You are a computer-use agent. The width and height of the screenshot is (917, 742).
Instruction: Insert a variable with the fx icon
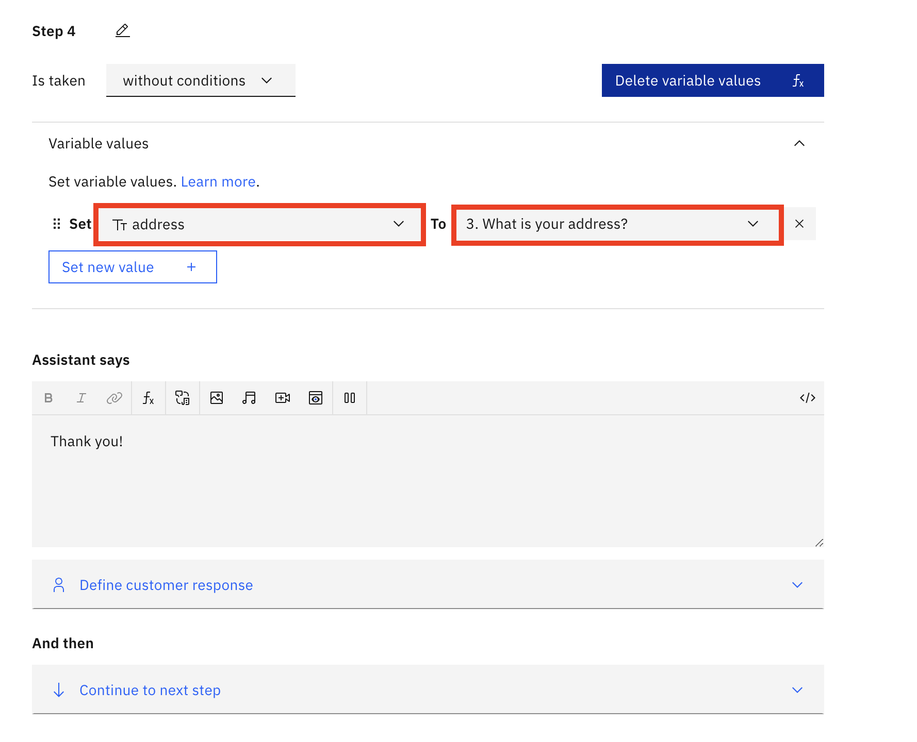click(149, 398)
